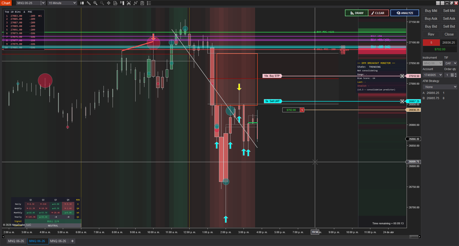Click the first gray window link square
Image resolution: width=459 pixels, height=246 pixels.
click(438, 3)
